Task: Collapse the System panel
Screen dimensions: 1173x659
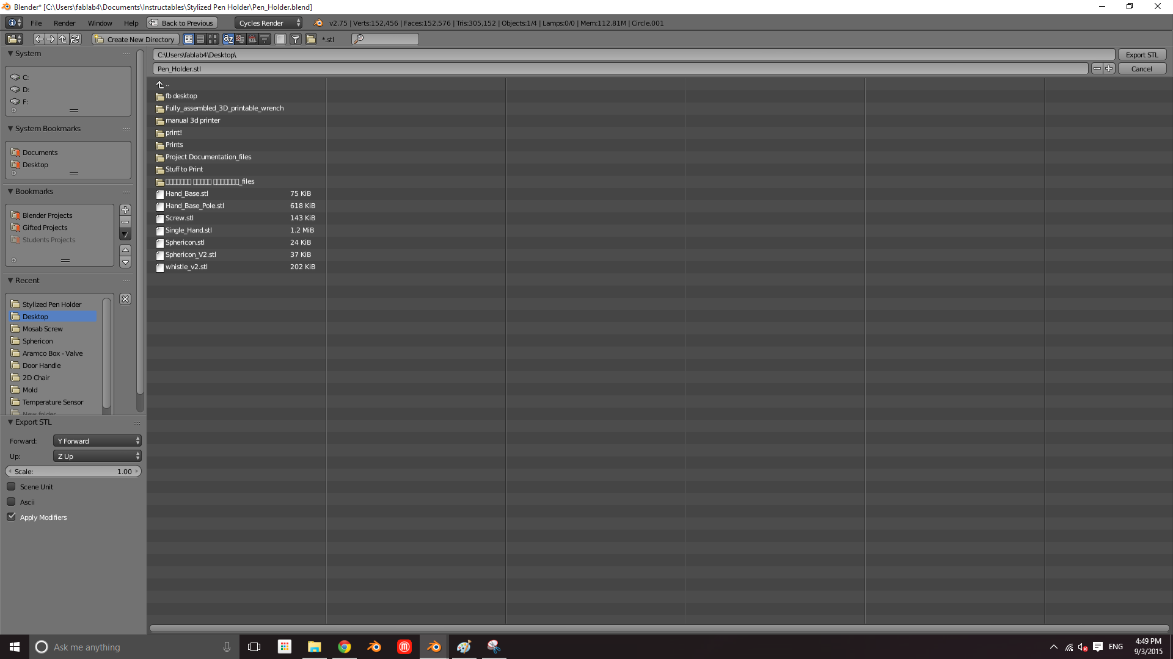Action: coord(10,53)
